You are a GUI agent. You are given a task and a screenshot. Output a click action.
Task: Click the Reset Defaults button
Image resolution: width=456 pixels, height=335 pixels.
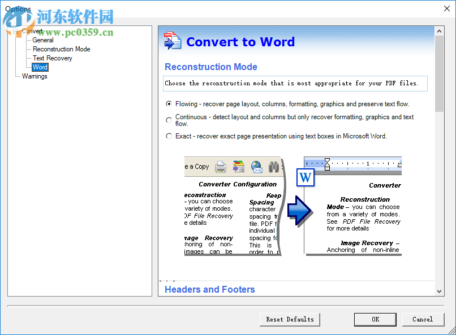[290, 319]
